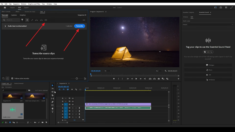This screenshot has height=132, width=235.
Task: Switch to the Media Browser tab
Action: [x=19, y=83]
